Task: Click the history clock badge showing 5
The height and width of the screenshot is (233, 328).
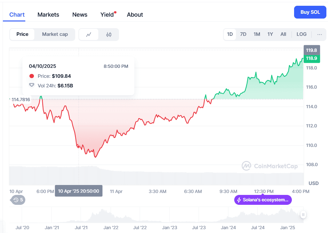Action: point(17,200)
